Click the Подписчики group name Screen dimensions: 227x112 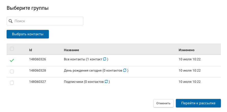tap(73, 82)
